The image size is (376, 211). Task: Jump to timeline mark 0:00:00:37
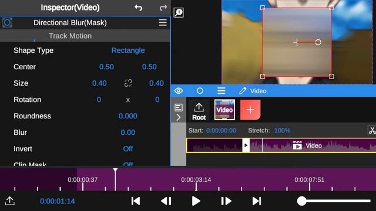(82, 180)
